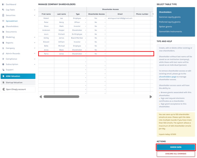Click the Documents folder icon
The height and width of the screenshot is (158, 197).
click(3, 32)
